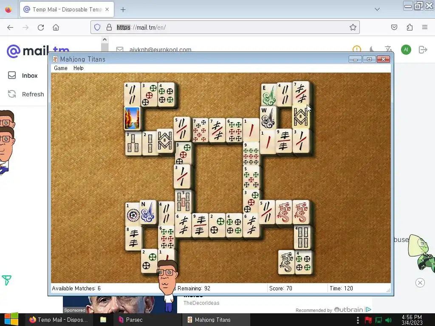The width and height of the screenshot is (435, 326).
Task: Open Firefox extensions panel
Action: (410, 27)
